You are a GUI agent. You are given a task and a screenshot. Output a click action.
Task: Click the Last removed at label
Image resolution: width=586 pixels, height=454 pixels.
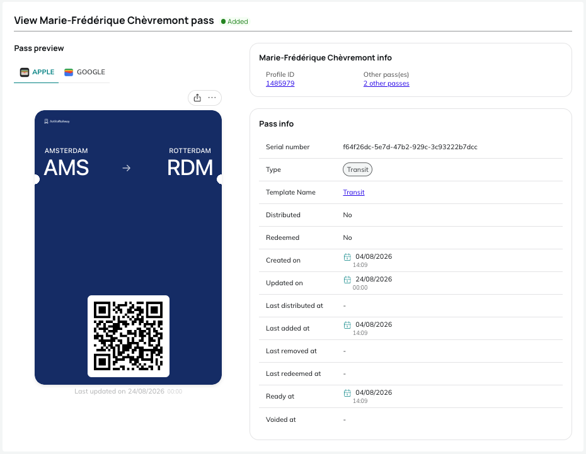(291, 351)
